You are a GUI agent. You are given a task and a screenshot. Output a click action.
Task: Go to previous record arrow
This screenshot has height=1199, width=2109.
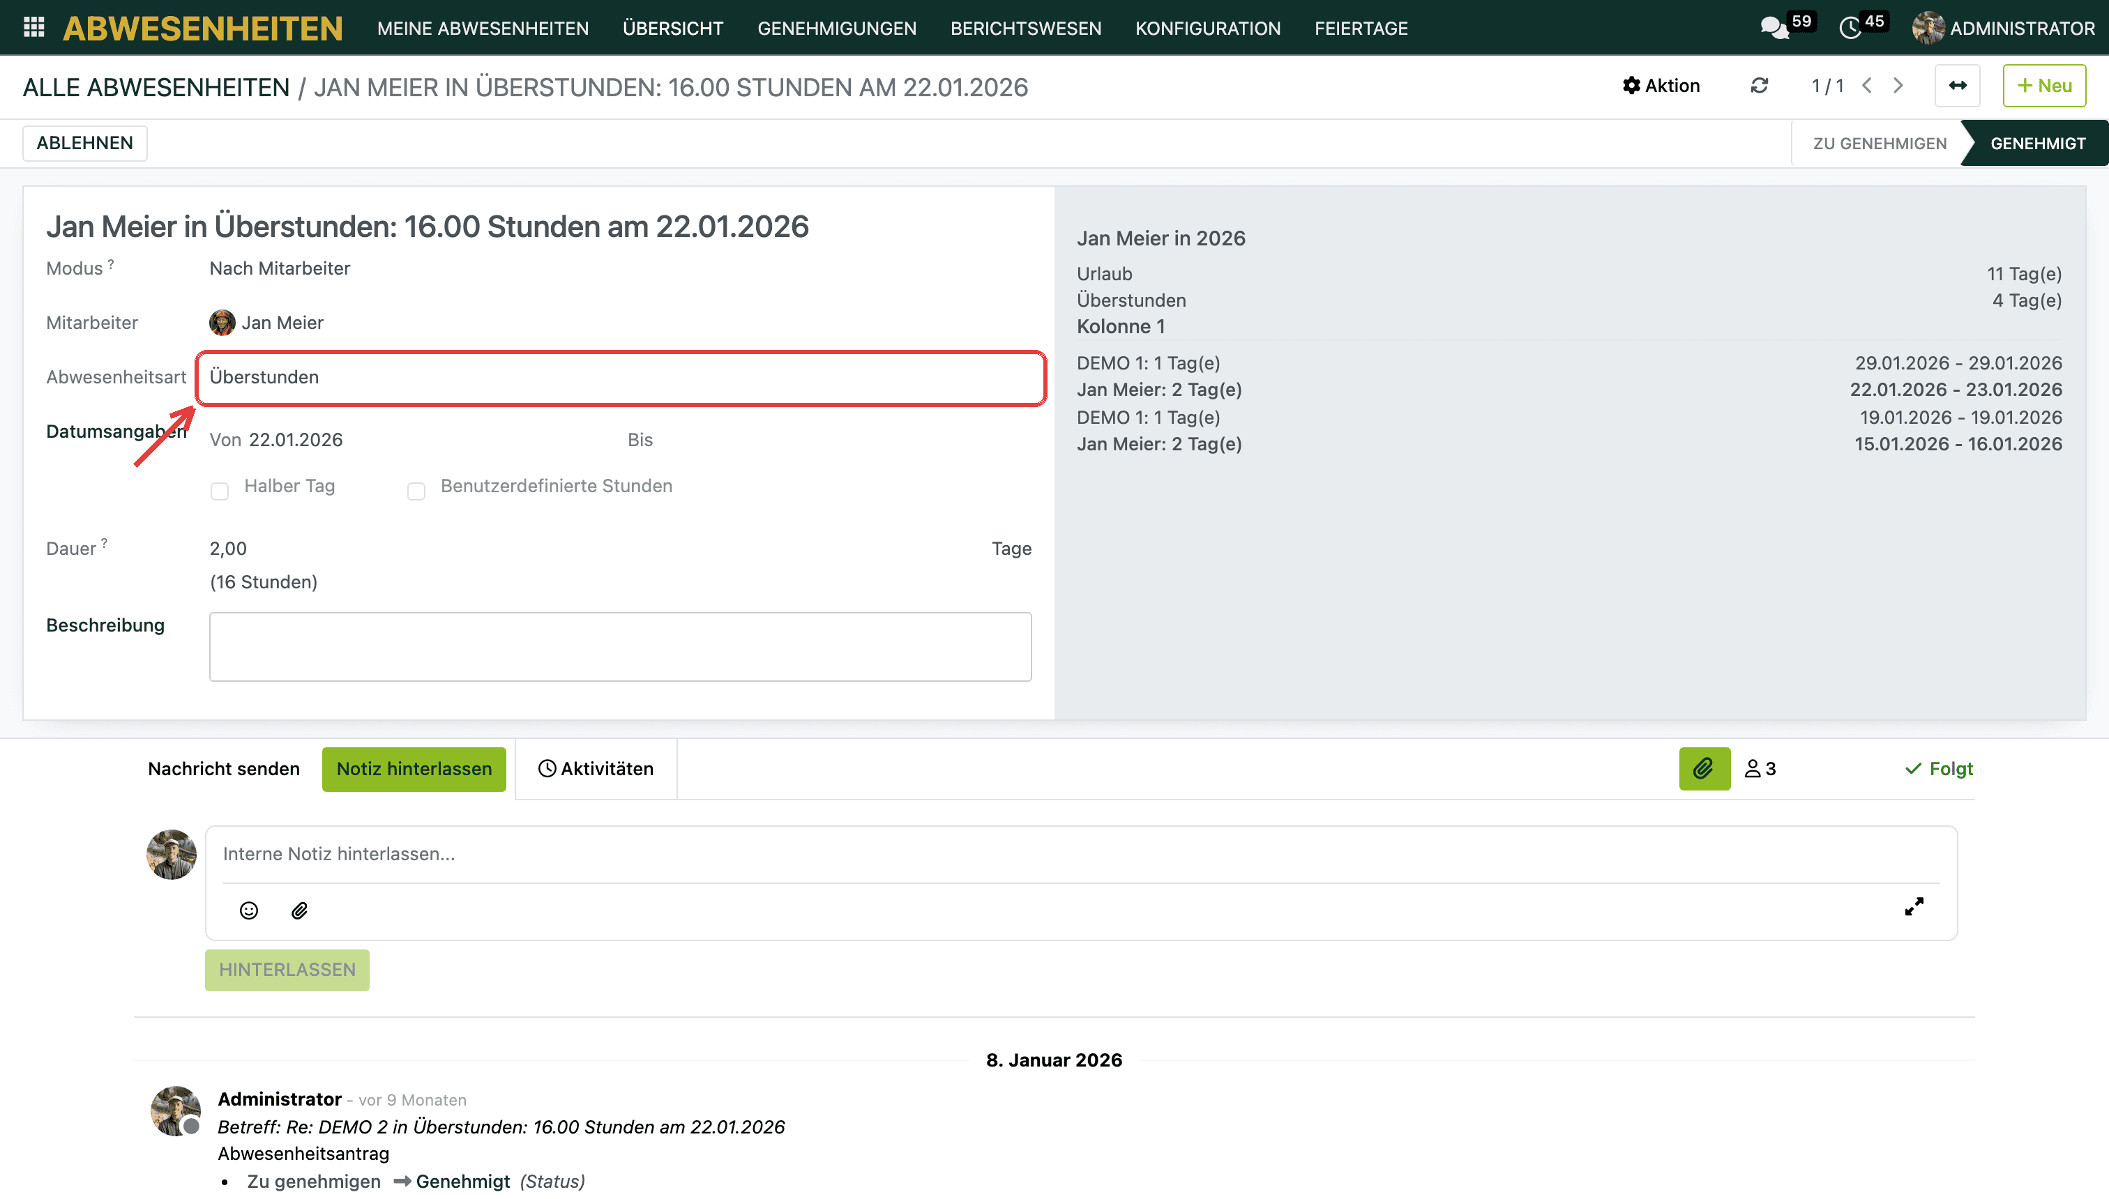click(1868, 86)
